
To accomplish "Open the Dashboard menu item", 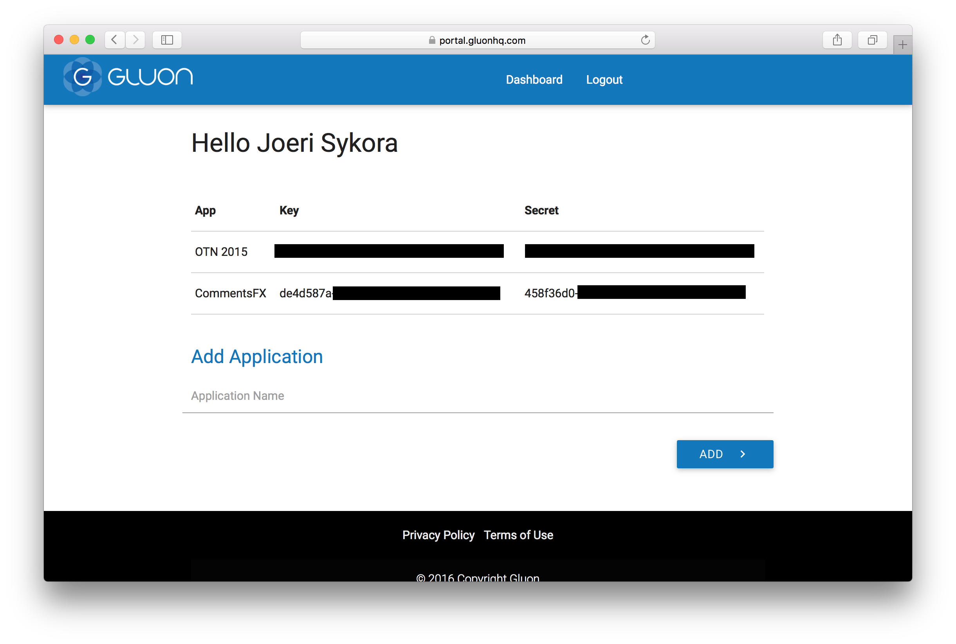I will [x=534, y=79].
